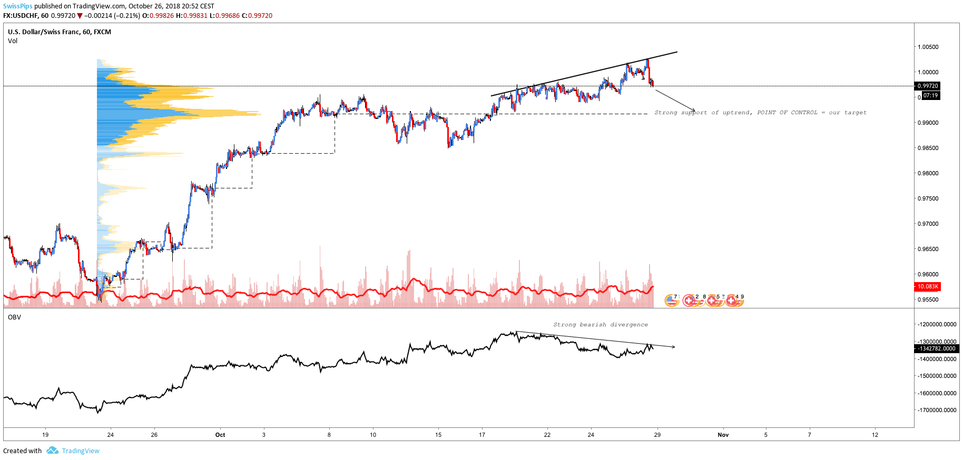Screen dimensions: 963x460
Task: Click the 26 date label on time axis
Action: 154,435
